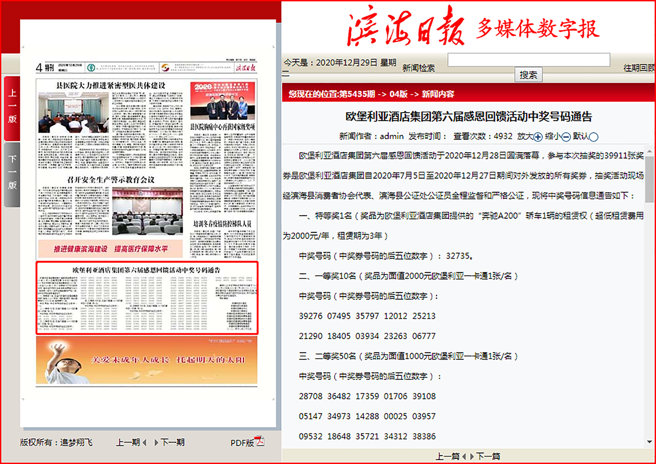Click the default font size circle icon

tap(594, 137)
